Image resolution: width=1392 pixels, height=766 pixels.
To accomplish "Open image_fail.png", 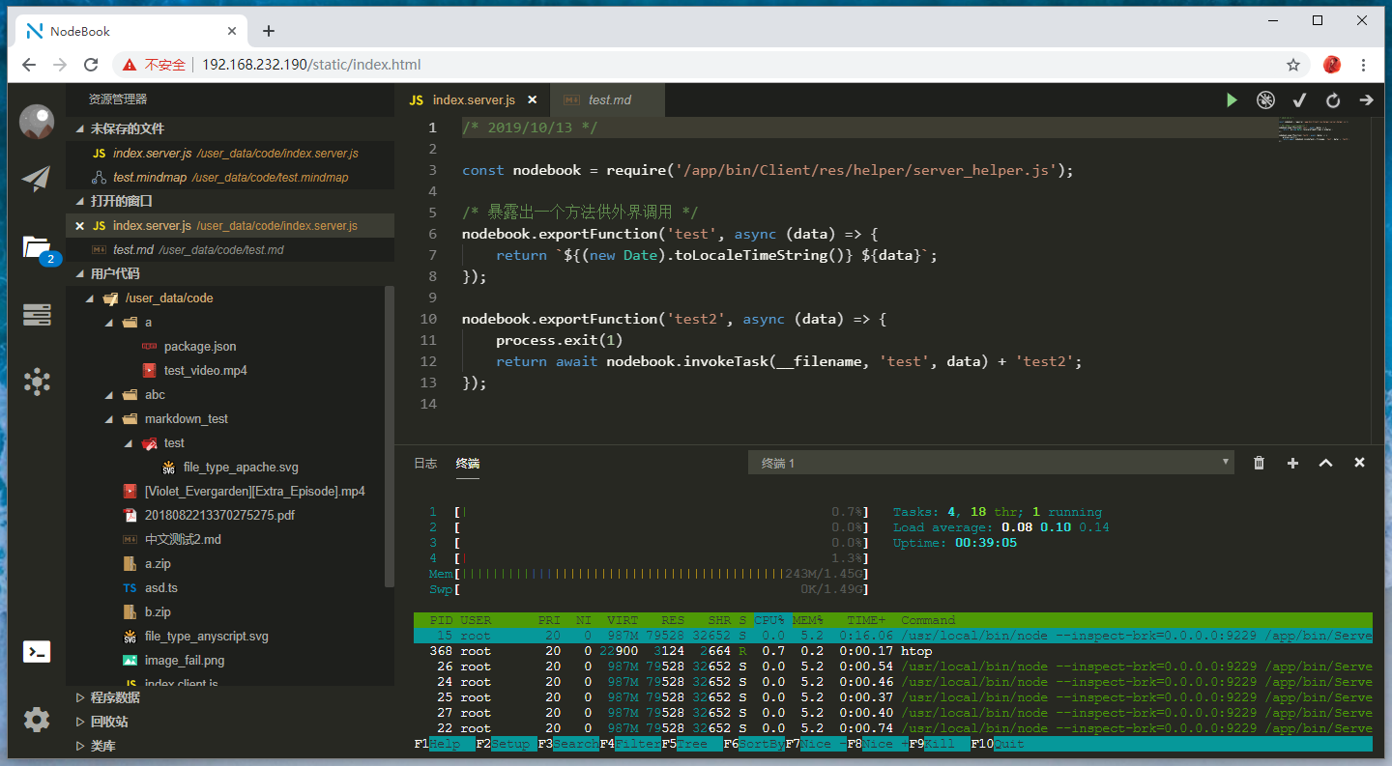I will coord(185,661).
